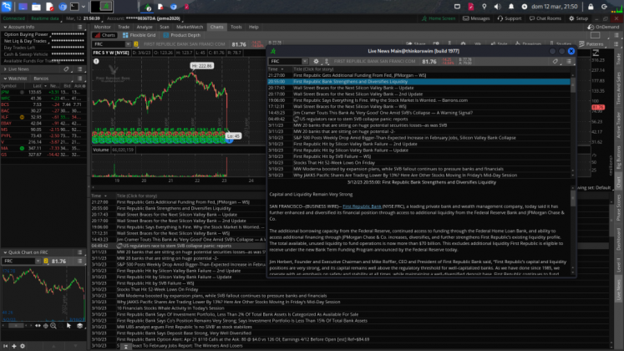
Task: Toggle system volume in the top panel
Action: pos(498,7)
